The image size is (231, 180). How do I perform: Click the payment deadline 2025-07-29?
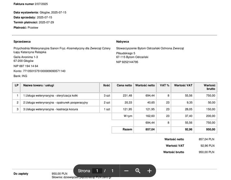tap(46, 22)
